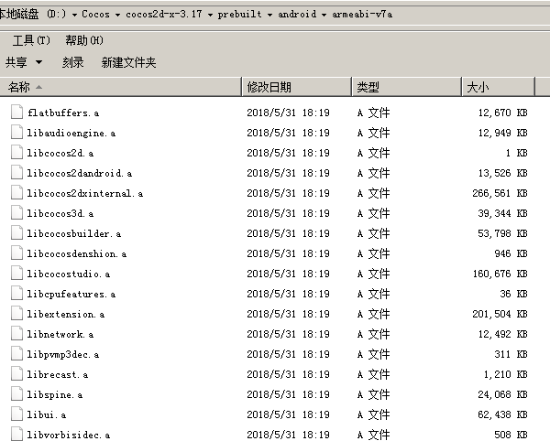550x441 pixels.
Task: Select the file name libcocos2d.a
Action: [60, 153]
